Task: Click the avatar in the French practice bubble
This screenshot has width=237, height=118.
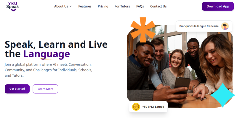Action: 225,26
